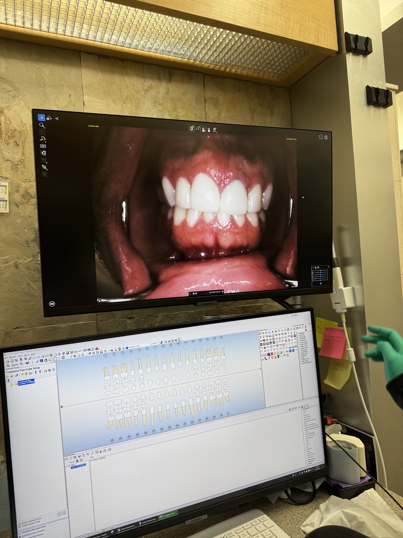
Task: Select the magnifier zoom tool in imaging viewer
Action: [42, 125]
